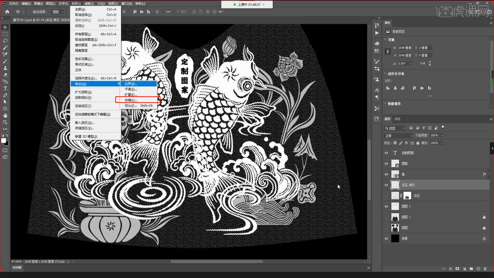The image size is (494, 278).
Task: Select the Zoom tool
Action: [5, 122]
